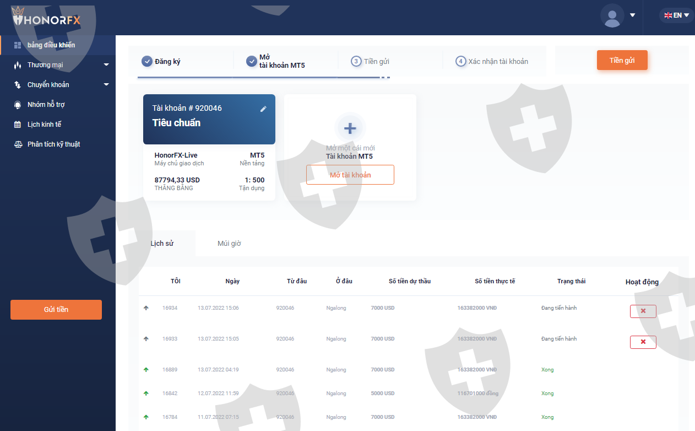The height and width of the screenshot is (431, 695).
Task: Cancel transaction 16934 with red X
Action: 643,311
